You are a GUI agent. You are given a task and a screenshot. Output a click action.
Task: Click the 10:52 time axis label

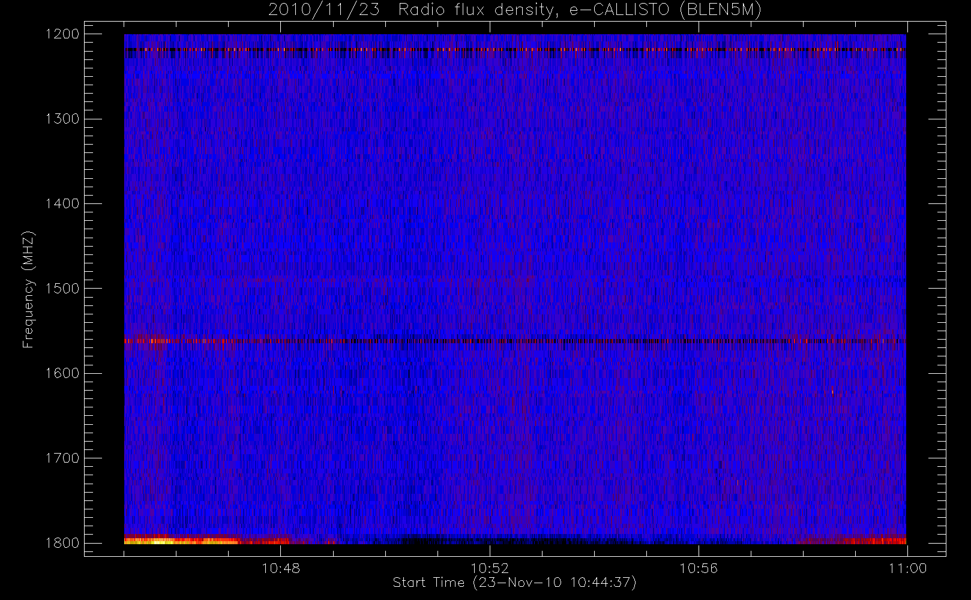tap(490, 568)
